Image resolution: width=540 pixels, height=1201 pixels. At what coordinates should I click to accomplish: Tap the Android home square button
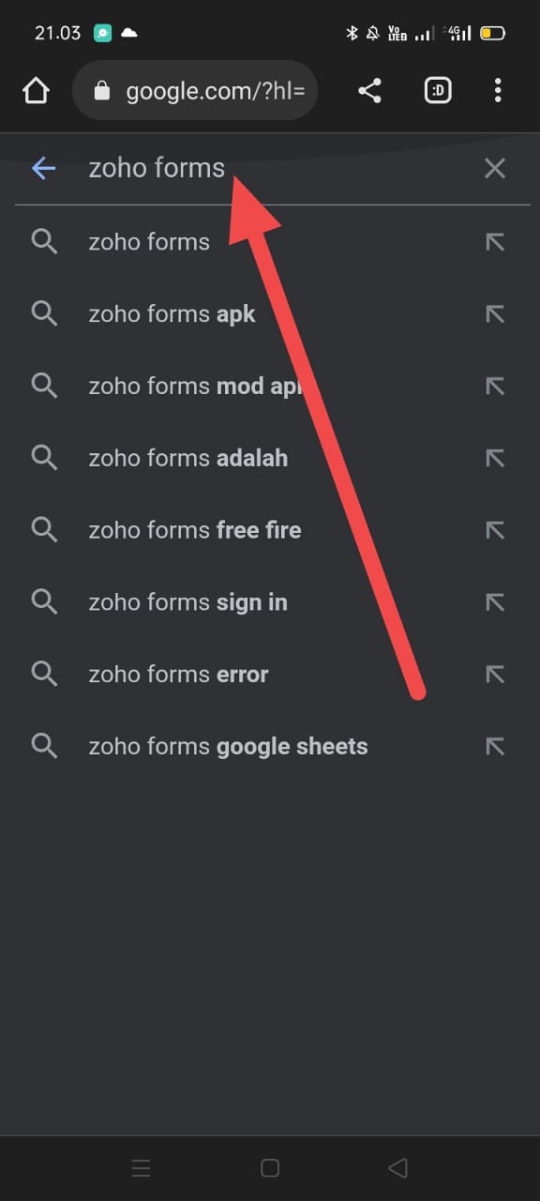270,1168
